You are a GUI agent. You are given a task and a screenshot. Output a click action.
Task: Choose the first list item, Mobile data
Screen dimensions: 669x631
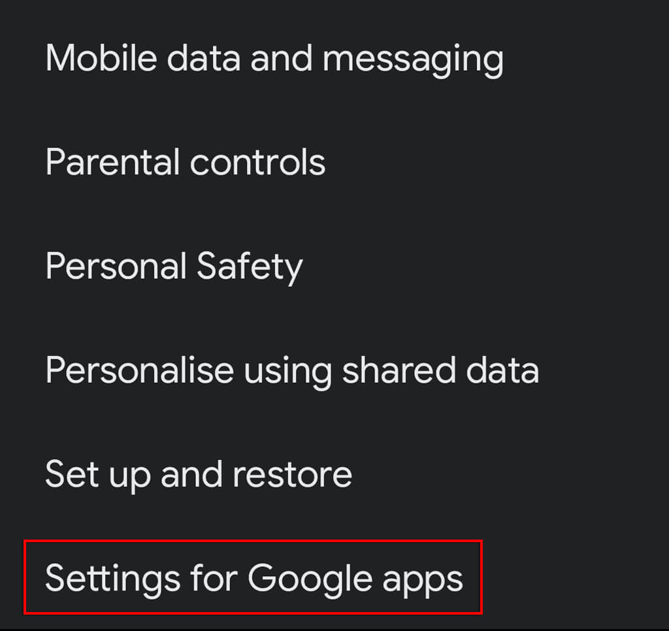pos(334,58)
